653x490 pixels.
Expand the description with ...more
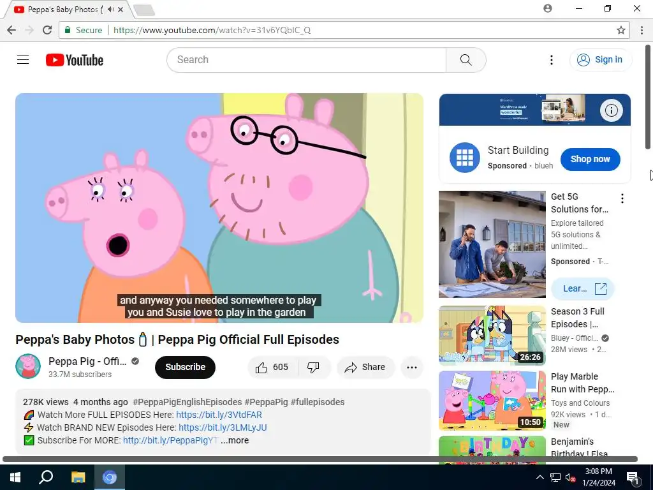tap(235, 440)
